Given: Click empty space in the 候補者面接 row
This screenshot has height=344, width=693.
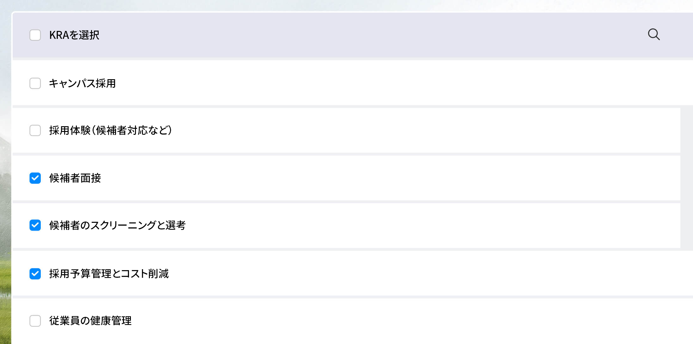Looking at the screenshot, I should click(379, 178).
